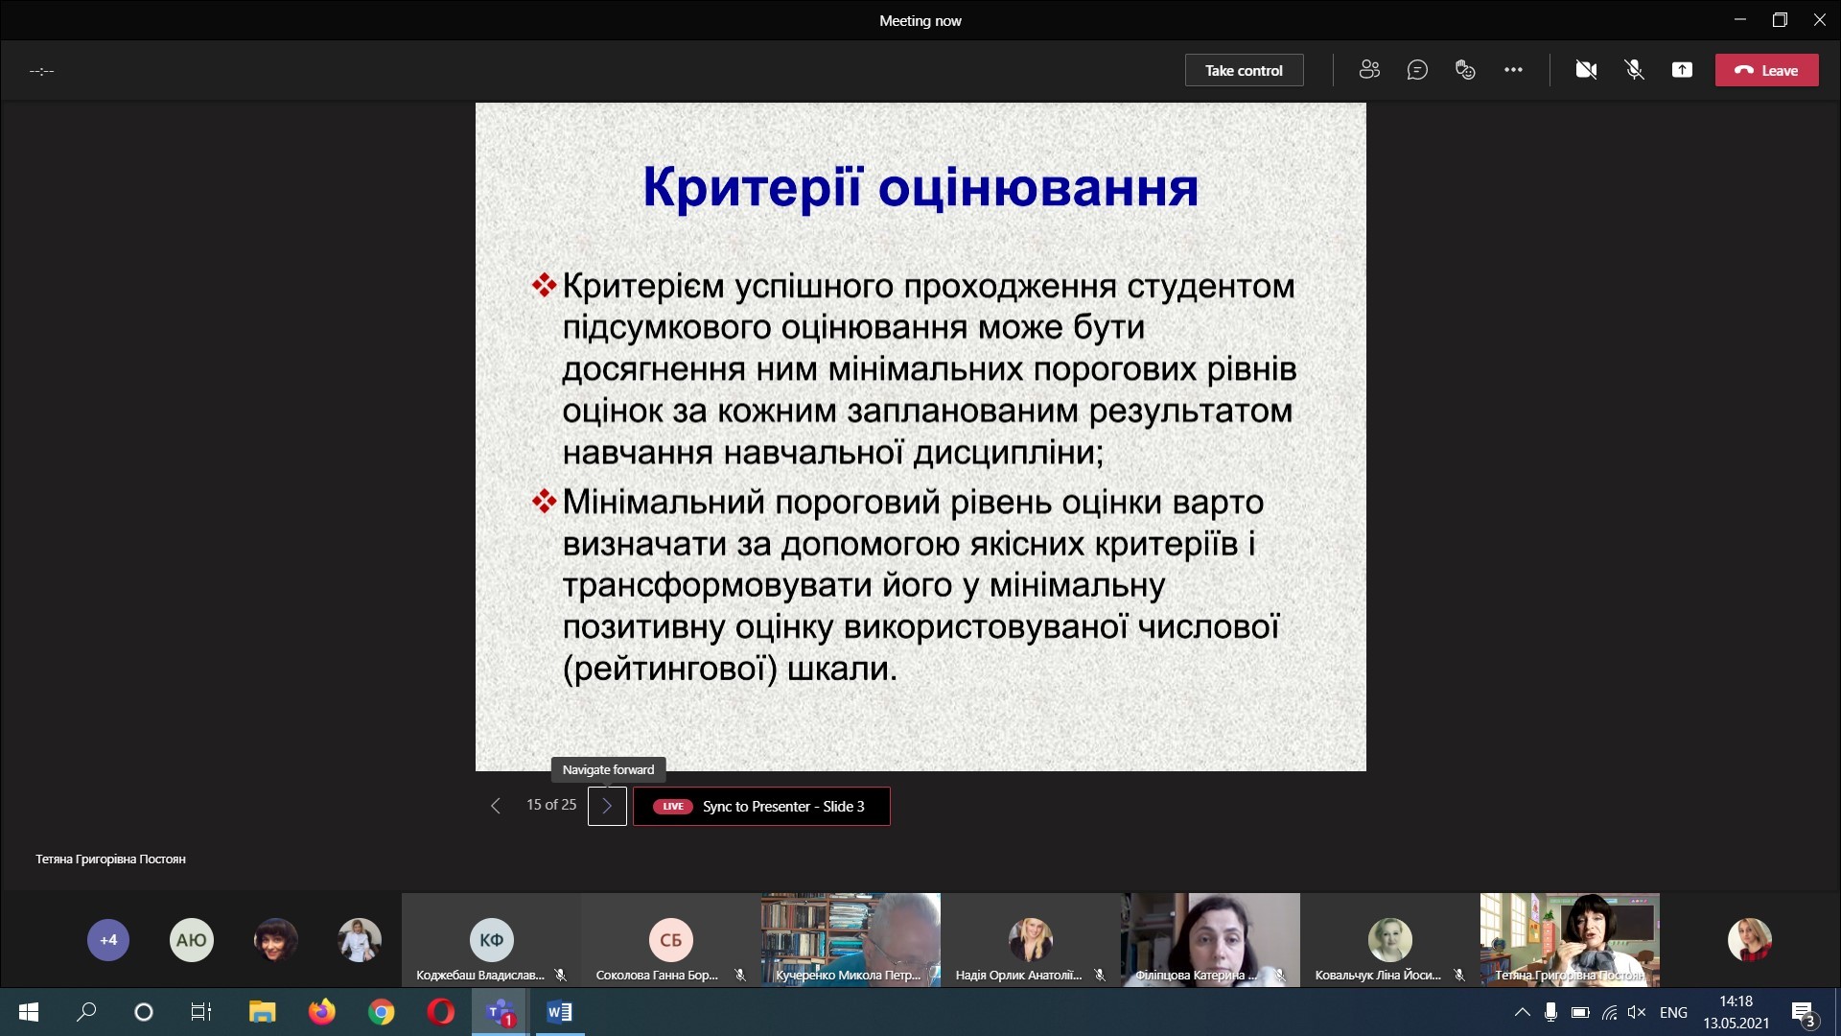Open the share content tray
Image resolution: width=1841 pixels, height=1036 pixels.
click(x=1682, y=70)
